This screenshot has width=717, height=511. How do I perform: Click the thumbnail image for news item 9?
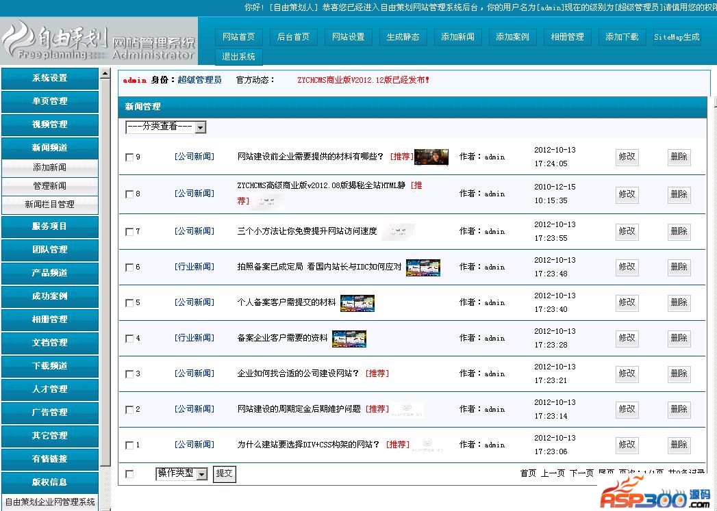click(431, 157)
